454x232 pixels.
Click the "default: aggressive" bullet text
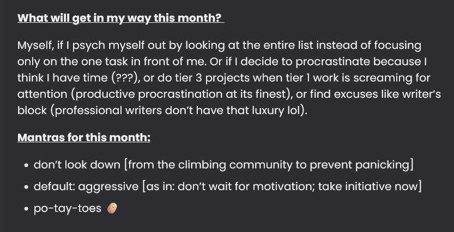point(86,187)
